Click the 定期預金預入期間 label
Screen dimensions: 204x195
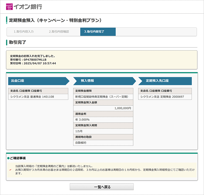[x=86, y=125]
